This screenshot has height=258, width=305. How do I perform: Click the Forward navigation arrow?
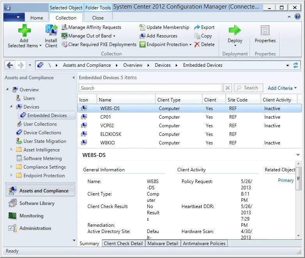20,65
